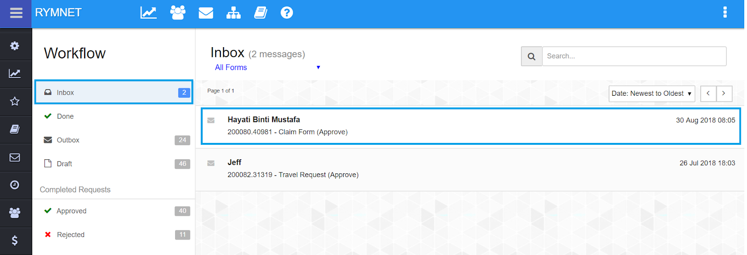
Task: Open the help question mark icon
Action: (x=287, y=13)
